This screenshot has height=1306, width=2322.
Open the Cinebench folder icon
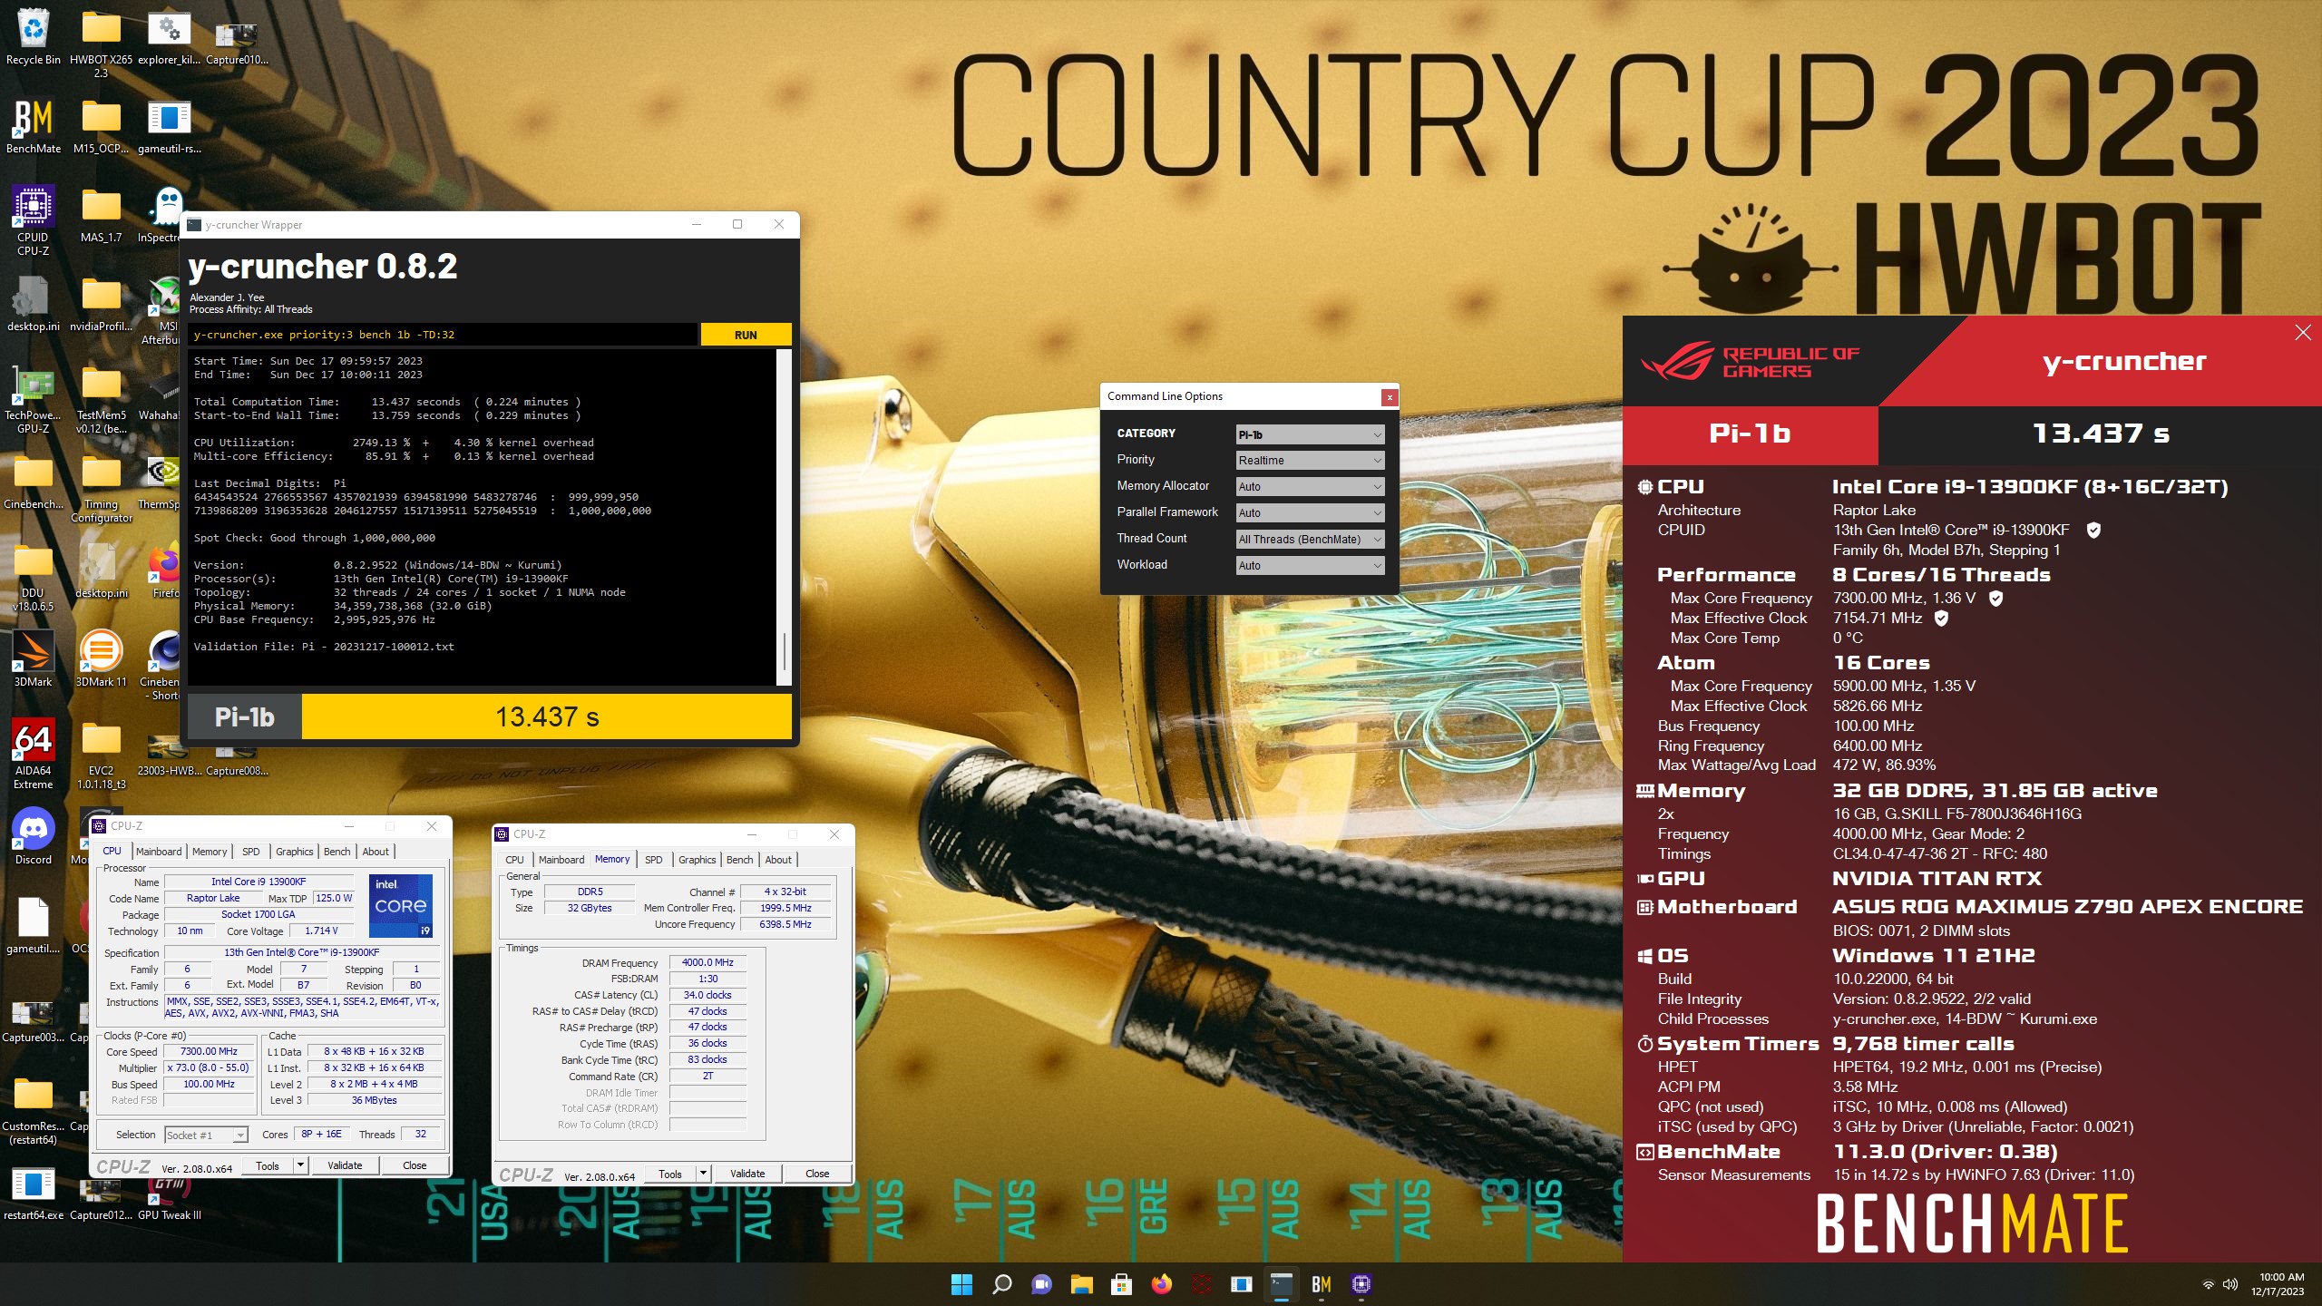coord(33,482)
